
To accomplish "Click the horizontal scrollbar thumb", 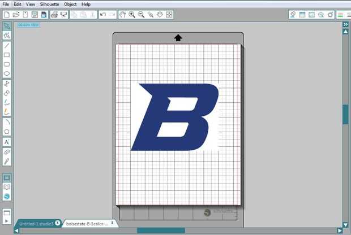I will coord(161,230).
